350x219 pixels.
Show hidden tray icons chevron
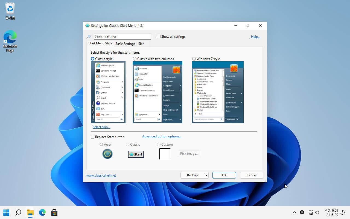point(294,212)
